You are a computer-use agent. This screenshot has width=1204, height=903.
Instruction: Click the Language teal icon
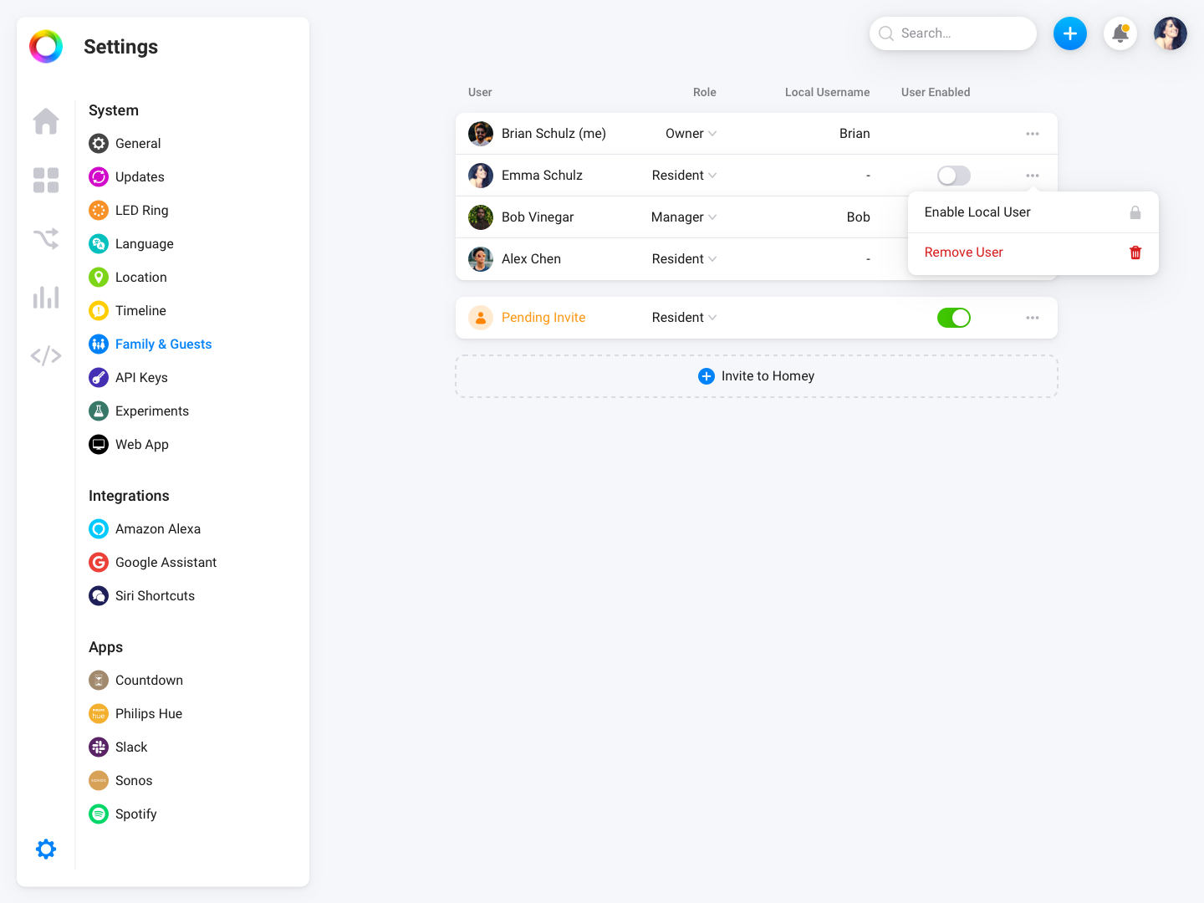(99, 243)
